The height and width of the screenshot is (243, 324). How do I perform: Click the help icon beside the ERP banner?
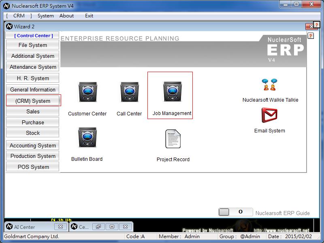point(310,36)
